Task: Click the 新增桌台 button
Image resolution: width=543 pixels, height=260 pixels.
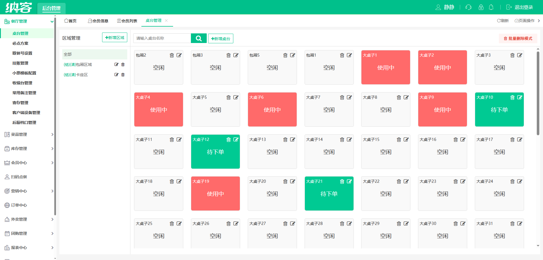Action: click(x=221, y=38)
